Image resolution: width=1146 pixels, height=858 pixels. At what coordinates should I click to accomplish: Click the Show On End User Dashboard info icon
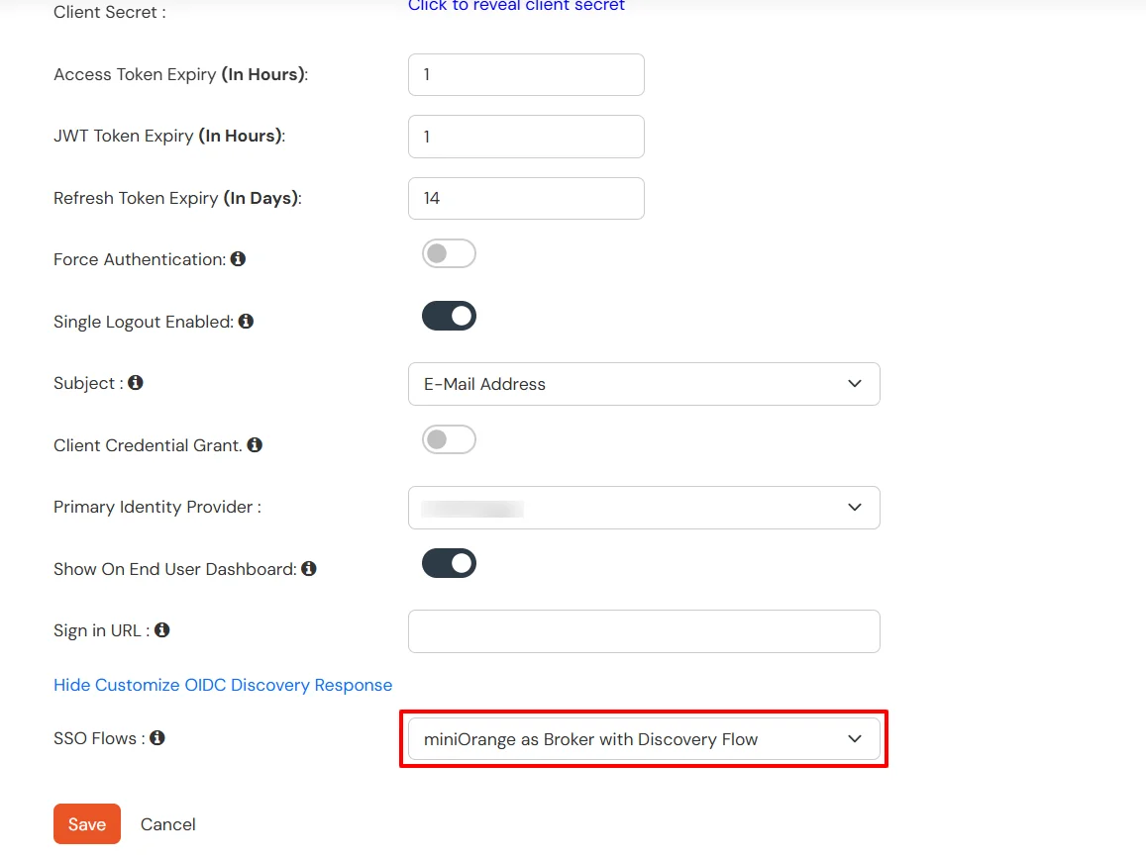coord(308,568)
